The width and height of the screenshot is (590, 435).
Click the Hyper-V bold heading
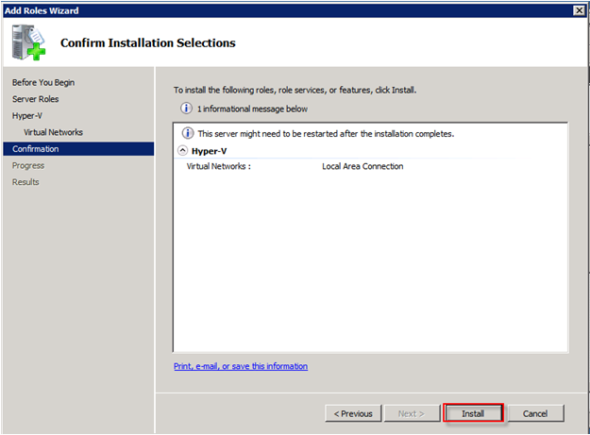[209, 151]
